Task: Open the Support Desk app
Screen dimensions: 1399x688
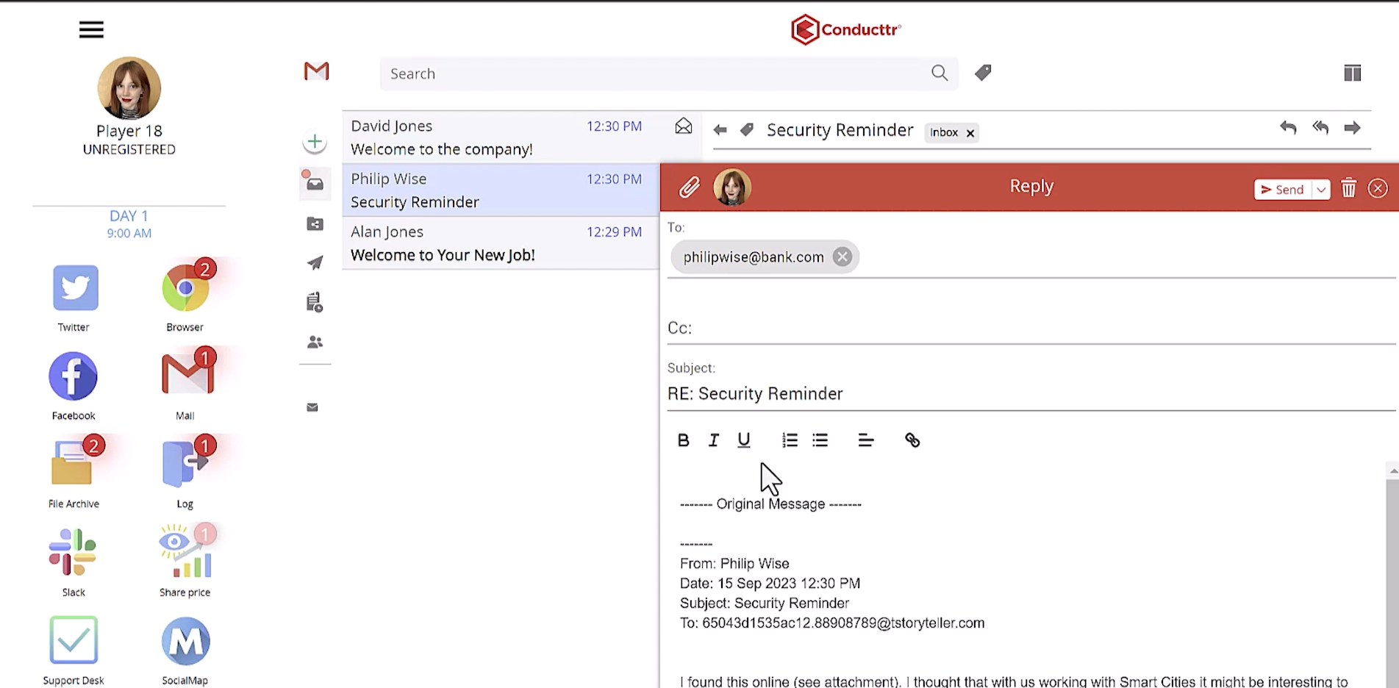Action: point(74,640)
